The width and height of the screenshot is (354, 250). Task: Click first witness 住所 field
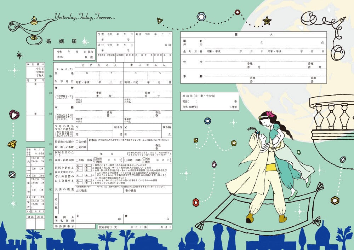point(235,62)
